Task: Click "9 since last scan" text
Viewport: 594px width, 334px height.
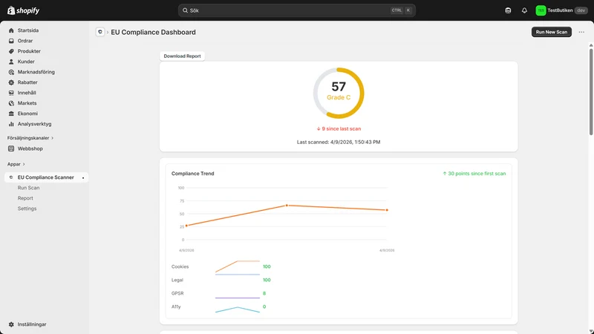Action: [339, 128]
